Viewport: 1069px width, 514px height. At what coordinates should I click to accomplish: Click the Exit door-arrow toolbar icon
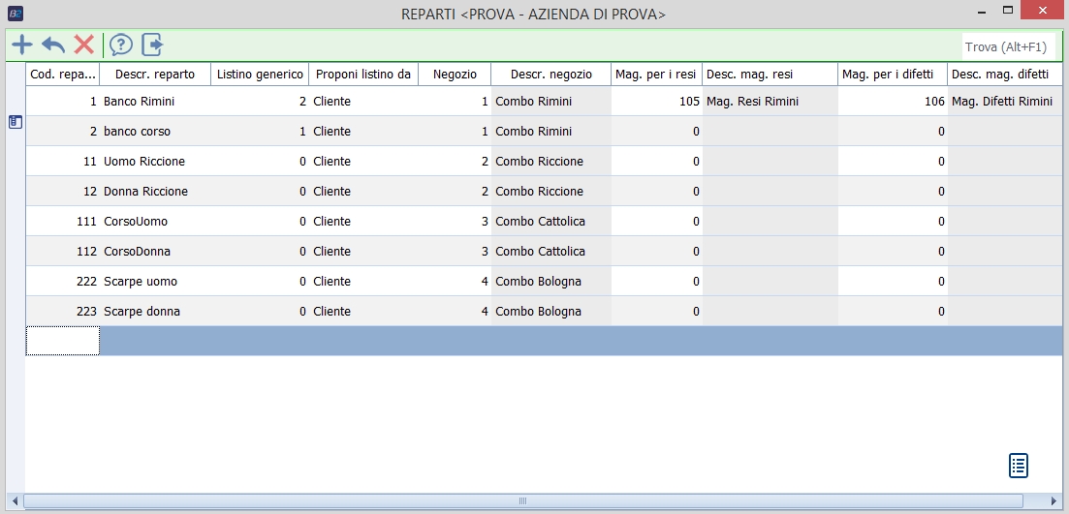pyautogui.click(x=153, y=45)
